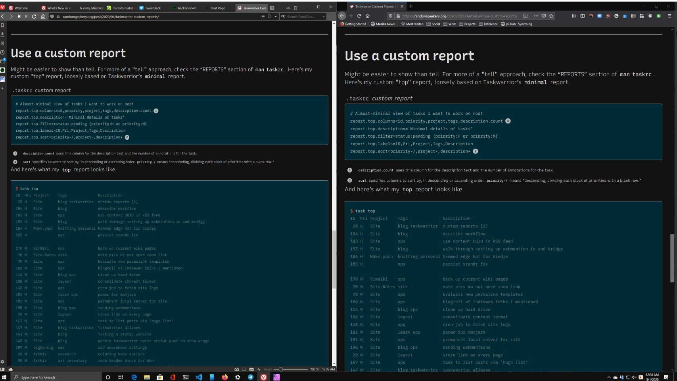Go back in the Vivaldi window
This screenshot has width=677, height=381.
3,16
